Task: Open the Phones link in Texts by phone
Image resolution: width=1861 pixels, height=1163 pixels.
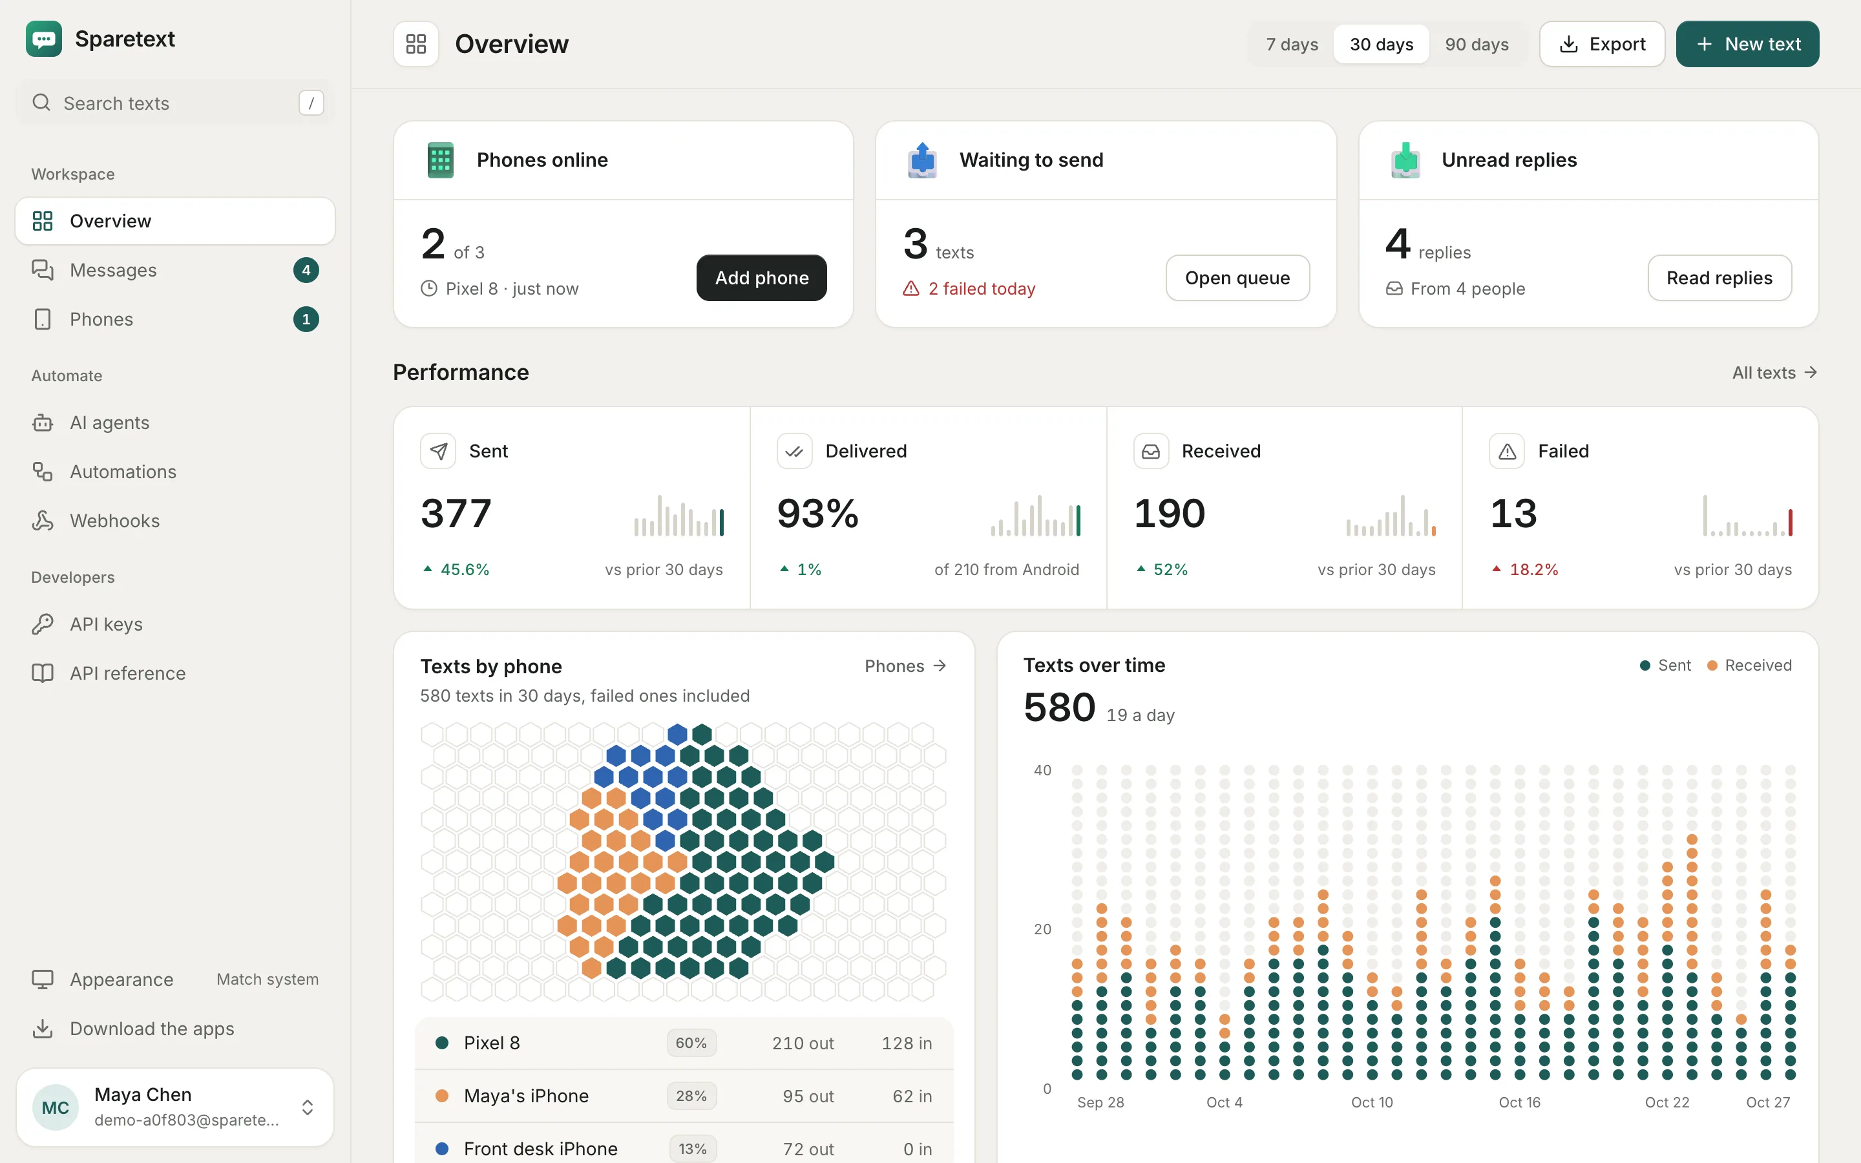Action: 905,666
